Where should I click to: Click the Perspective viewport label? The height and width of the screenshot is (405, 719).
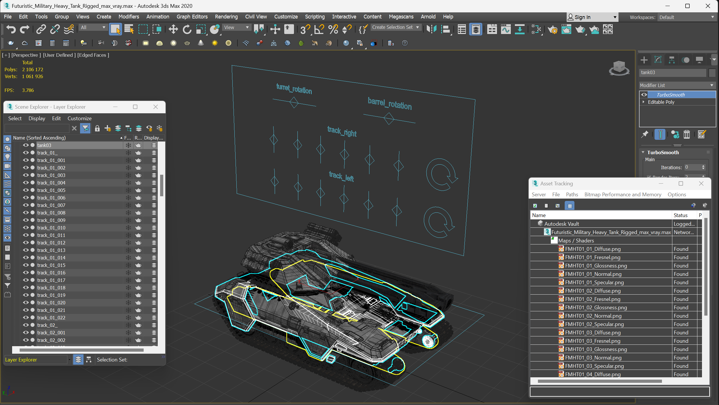26,55
